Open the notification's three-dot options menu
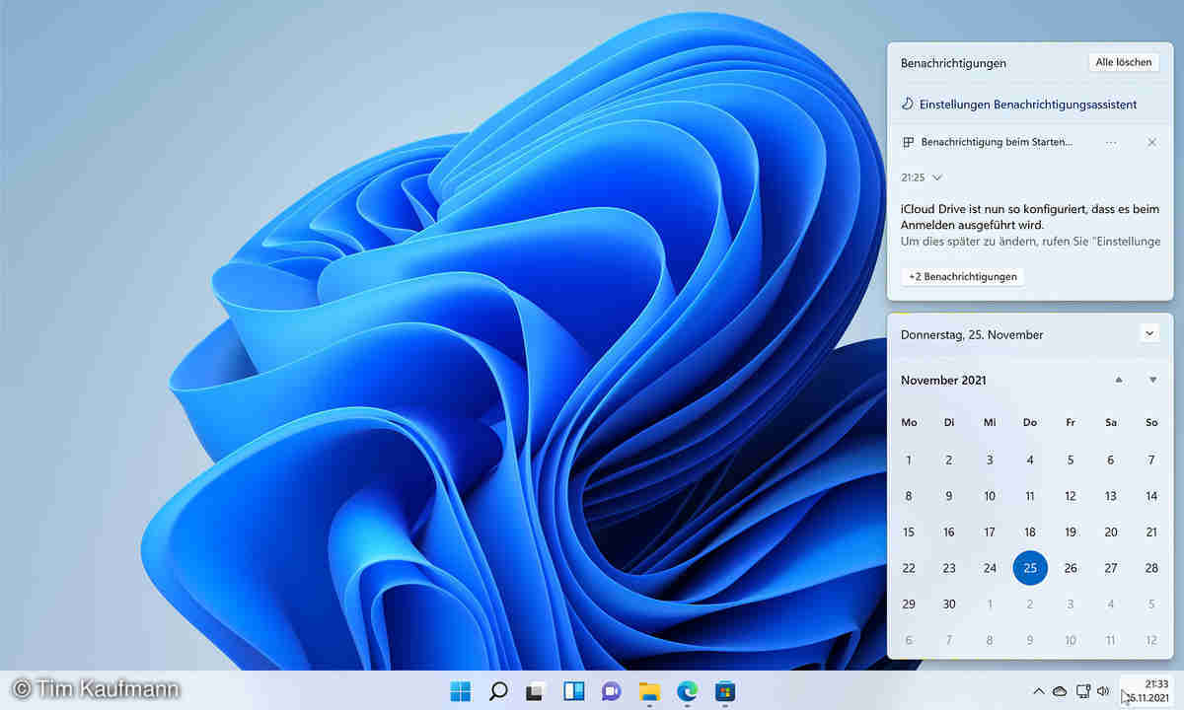Image resolution: width=1184 pixels, height=710 pixels. click(1112, 143)
